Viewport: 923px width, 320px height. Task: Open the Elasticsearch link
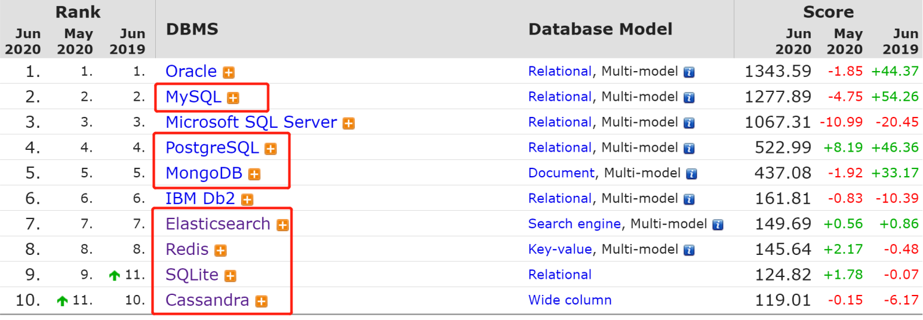point(218,224)
